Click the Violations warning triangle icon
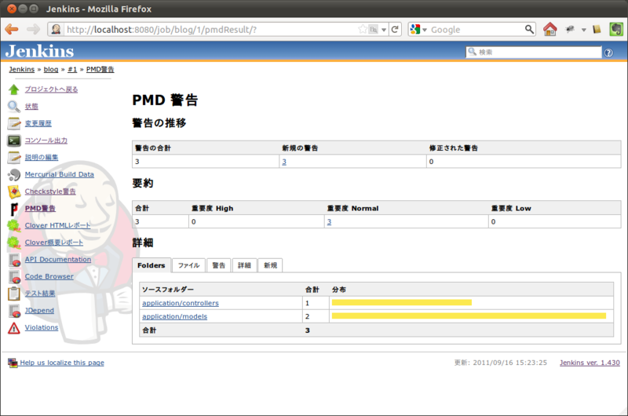This screenshot has height=416, width=628. [x=13, y=328]
